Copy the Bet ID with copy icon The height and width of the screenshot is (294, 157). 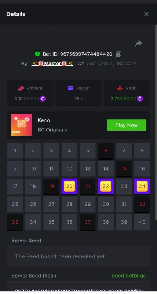(118, 54)
